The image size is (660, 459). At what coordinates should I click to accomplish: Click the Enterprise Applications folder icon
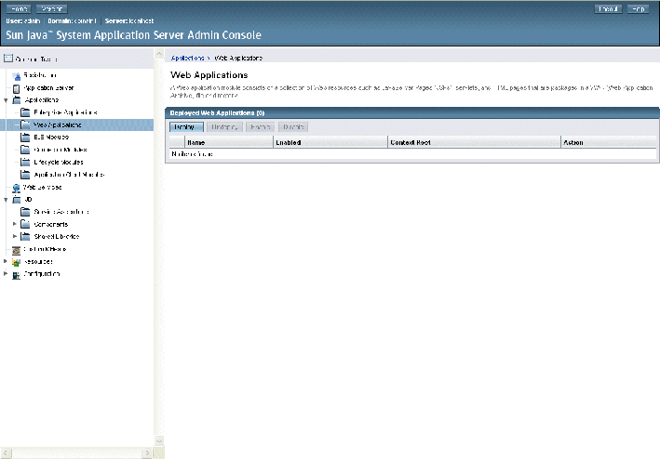pyautogui.click(x=25, y=112)
